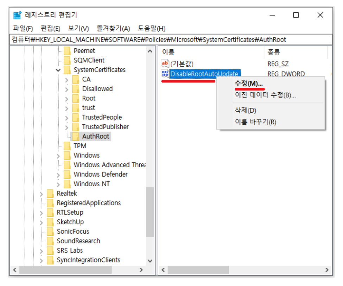Click the RegisteredApplications folder icon
Screen dimensions: 343x286
tap(50, 203)
